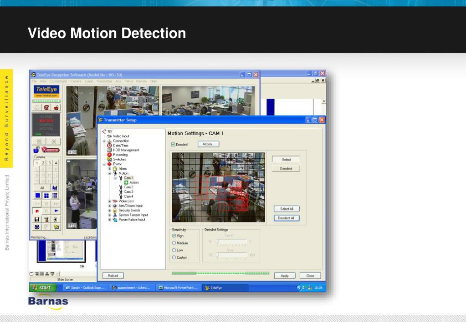Expand the Video Loss tree node
The width and height of the screenshot is (466, 322).
(109, 201)
